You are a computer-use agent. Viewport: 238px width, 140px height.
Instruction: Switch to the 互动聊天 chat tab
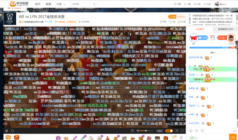point(200,29)
